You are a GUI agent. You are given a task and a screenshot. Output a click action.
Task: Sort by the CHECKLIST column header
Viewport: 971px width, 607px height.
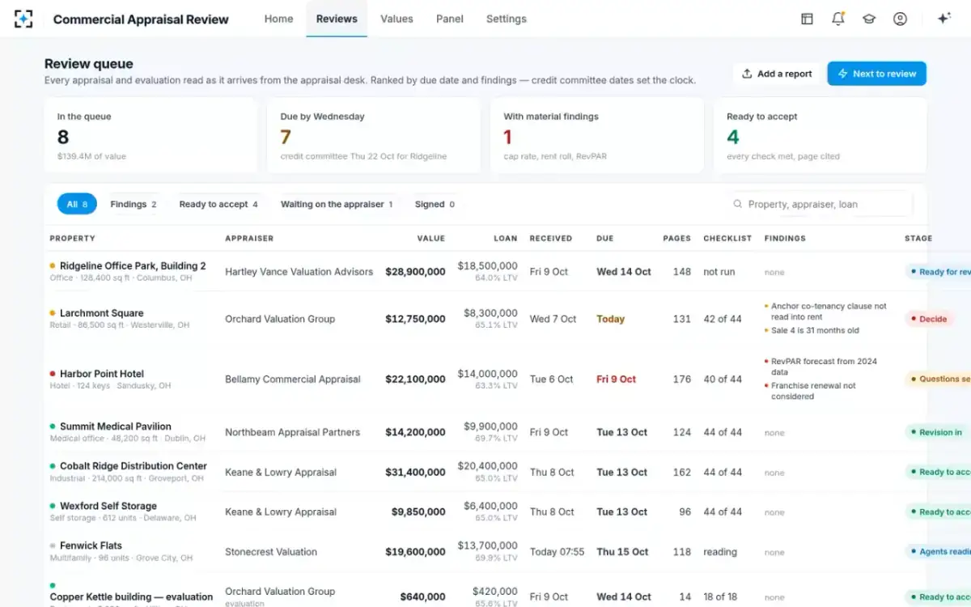point(727,239)
